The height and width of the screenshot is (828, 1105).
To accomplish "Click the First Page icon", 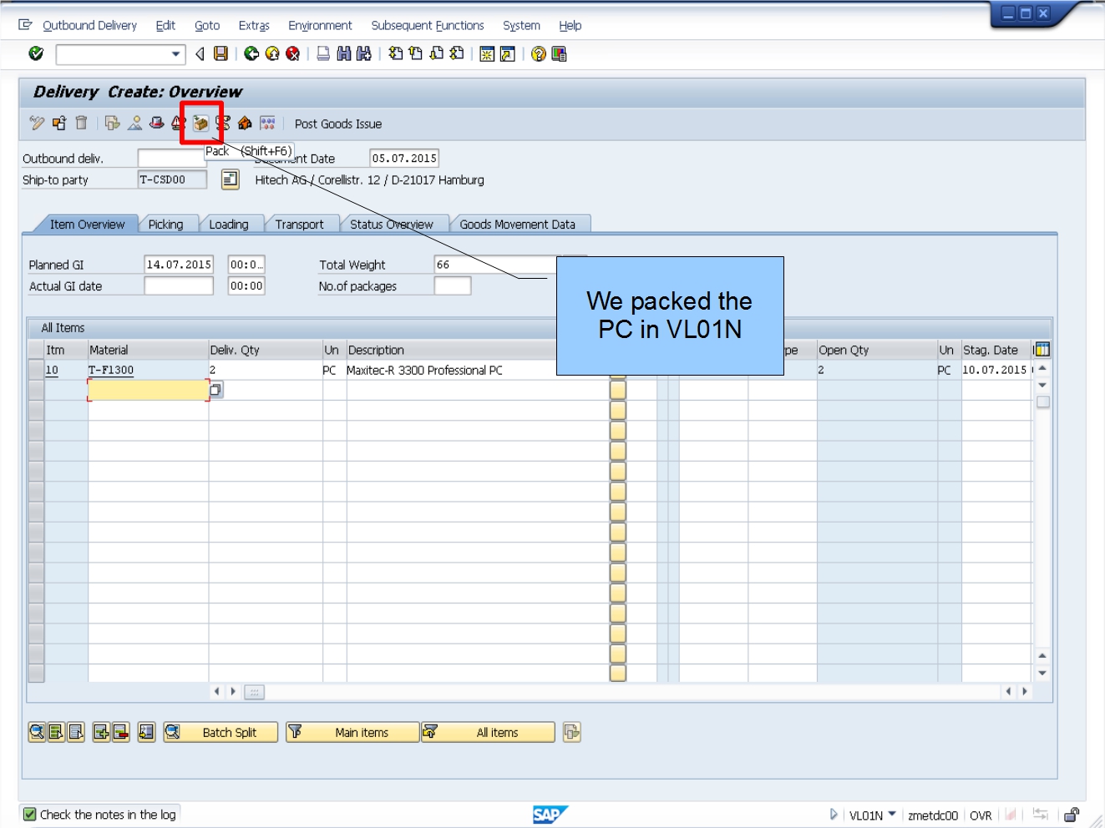I will point(396,53).
